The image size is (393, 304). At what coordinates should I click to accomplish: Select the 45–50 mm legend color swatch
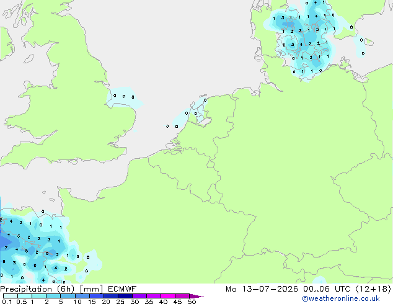(x=182, y=296)
